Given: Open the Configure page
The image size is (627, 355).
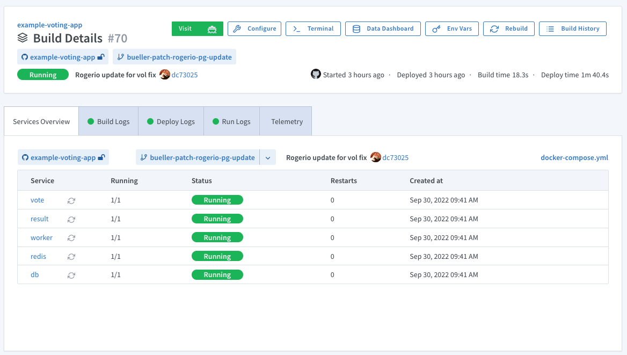Looking at the screenshot, I should pos(254,29).
